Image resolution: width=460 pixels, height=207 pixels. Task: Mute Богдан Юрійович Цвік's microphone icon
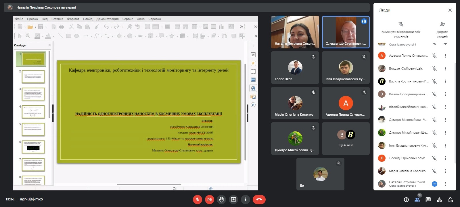(434, 69)
